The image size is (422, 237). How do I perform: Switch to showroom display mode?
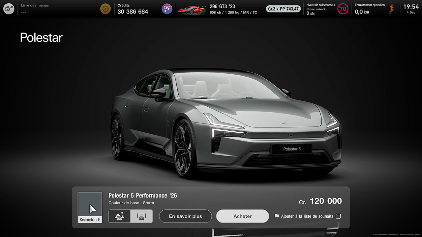[141, 216]
